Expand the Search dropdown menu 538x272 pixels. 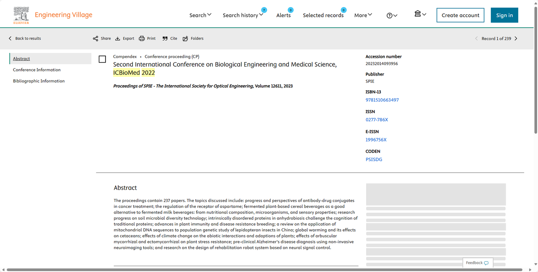tap(200, 15)
